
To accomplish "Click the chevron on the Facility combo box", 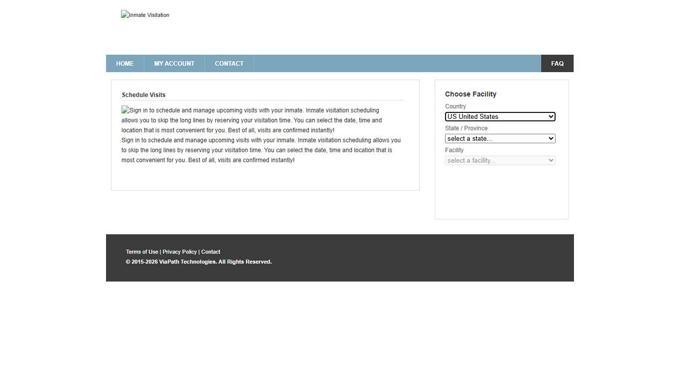I will tap(551, 160).
